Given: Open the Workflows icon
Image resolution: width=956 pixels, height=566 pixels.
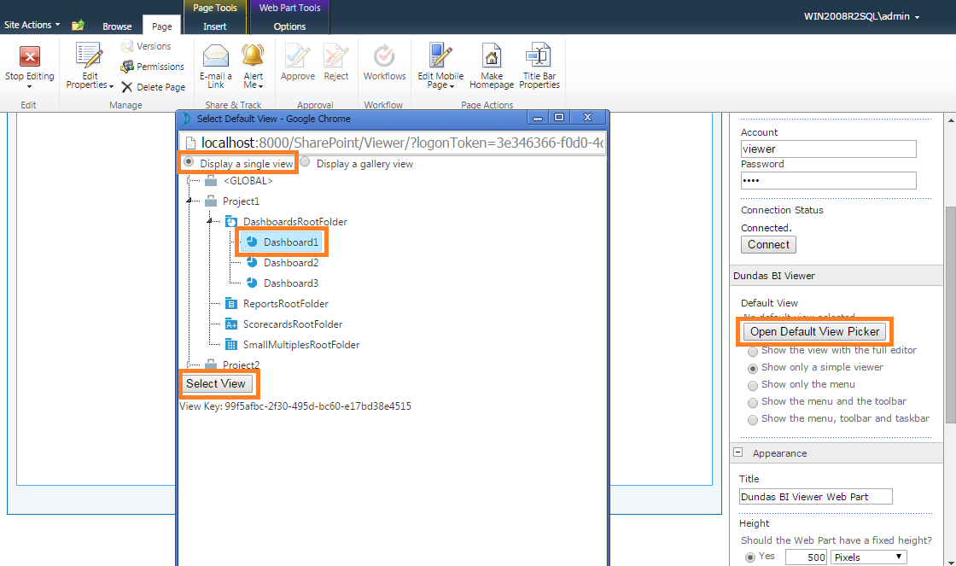Looking at the screenshot, I should (x=384, y=55).
